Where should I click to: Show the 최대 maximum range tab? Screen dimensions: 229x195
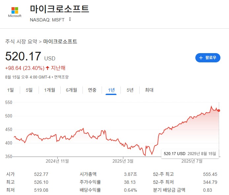[x=149, y=90]
